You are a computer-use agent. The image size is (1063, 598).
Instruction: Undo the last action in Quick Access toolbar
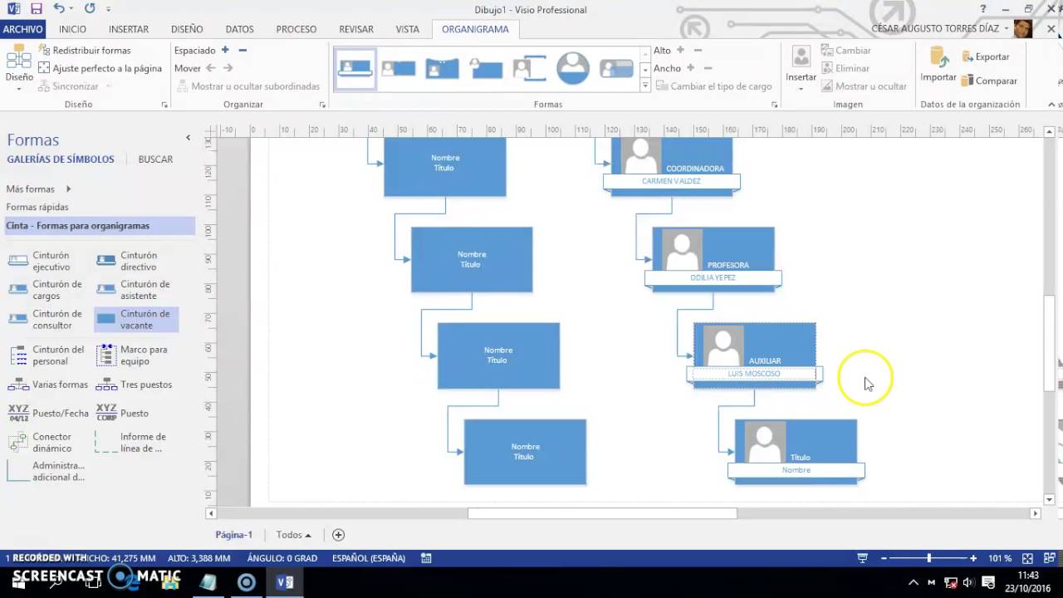coord(58,9)
